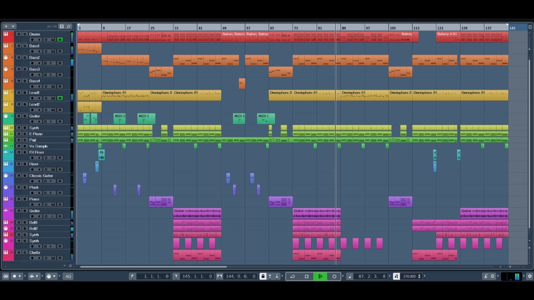534x300 pixels.
Task: Open edit instrument keyboard icon on Bass4
Action: (x=53, y=86)
